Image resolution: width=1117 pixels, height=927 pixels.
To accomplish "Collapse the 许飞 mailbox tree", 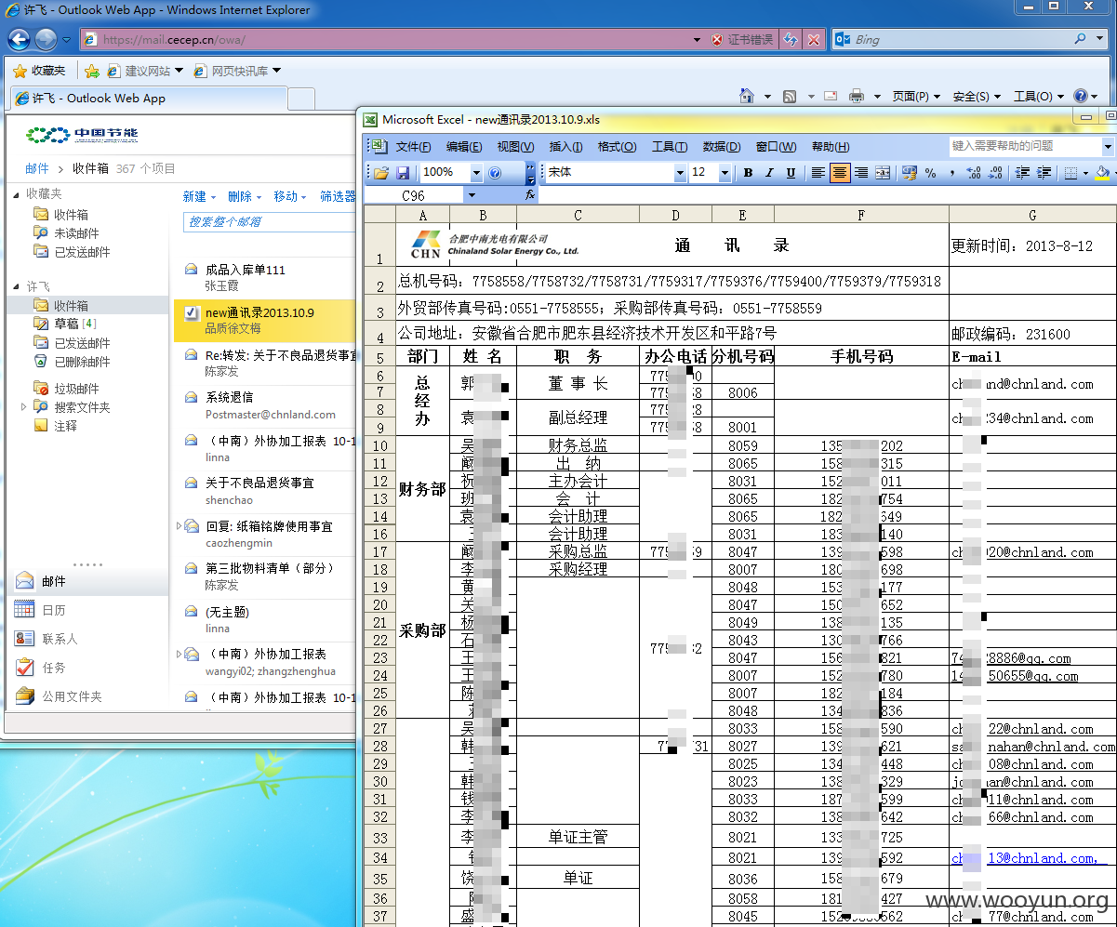I will (16, 286).
